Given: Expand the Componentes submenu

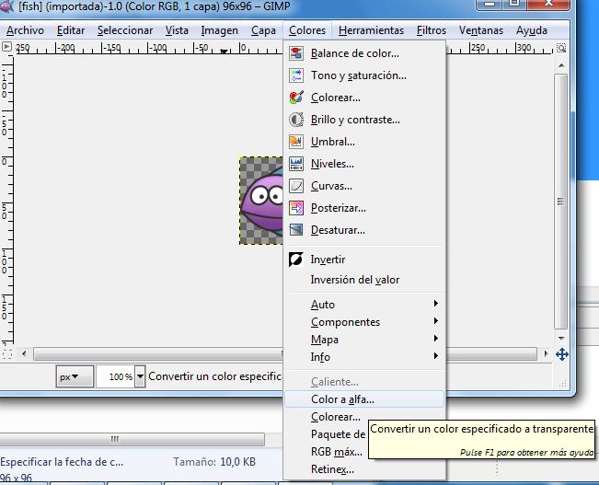Looking at the screenshot, I should point(364,322).
